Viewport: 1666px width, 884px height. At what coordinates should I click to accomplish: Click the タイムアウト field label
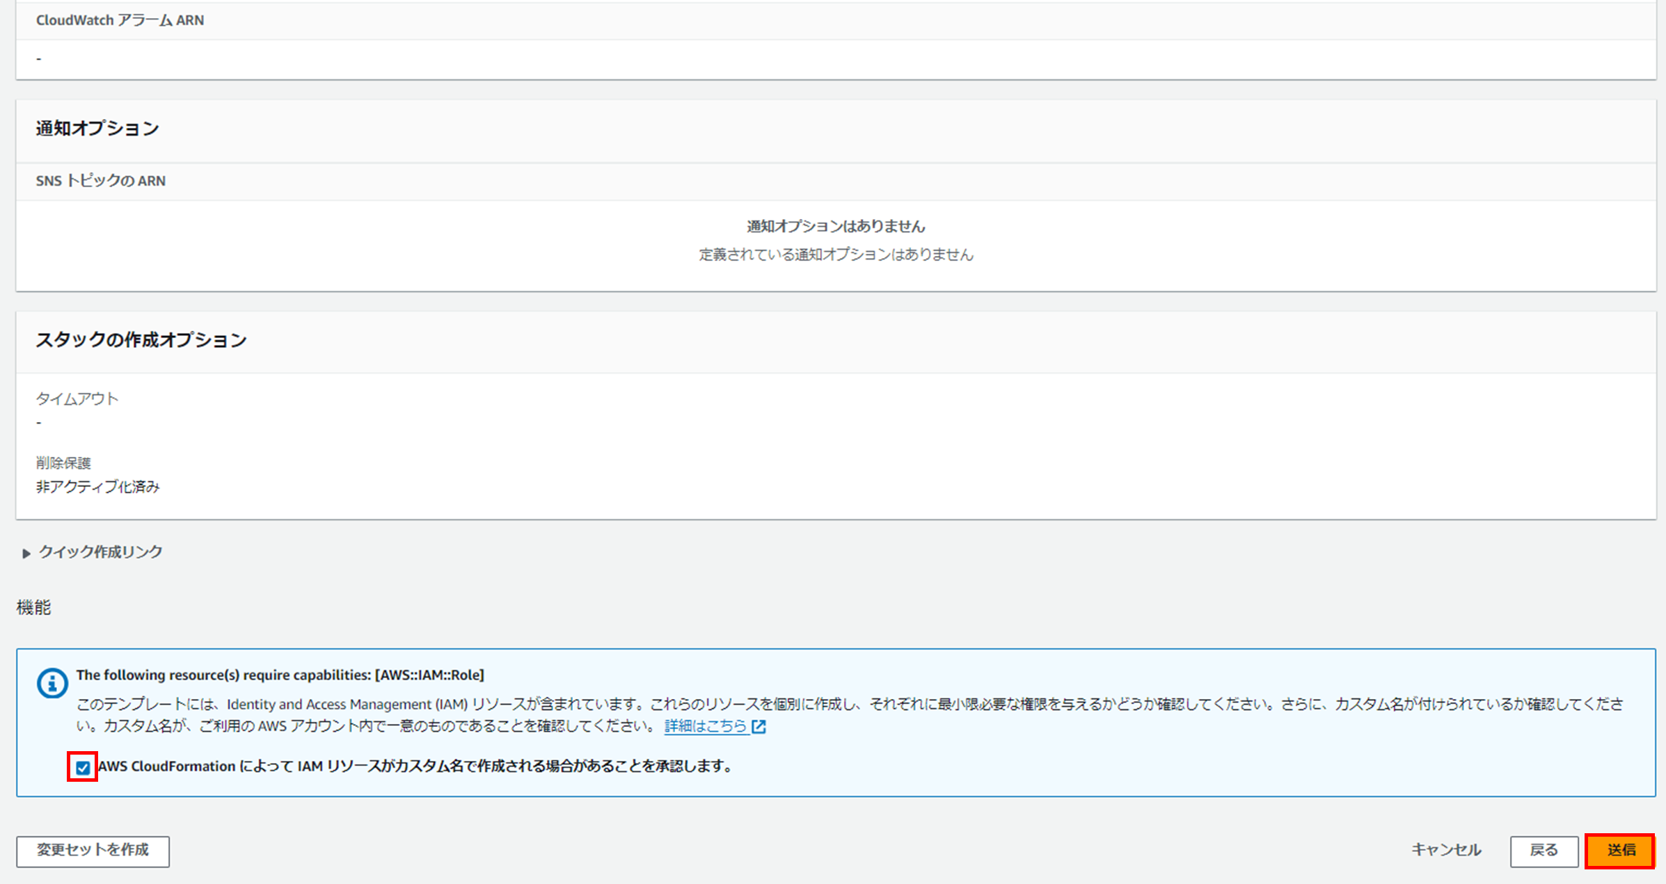click(x=77, y=399)
